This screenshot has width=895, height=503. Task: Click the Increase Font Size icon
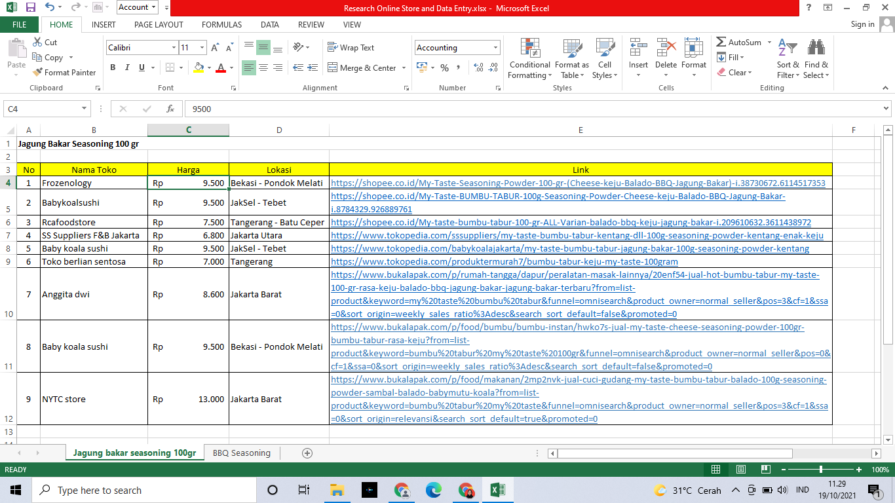(215, 48)
